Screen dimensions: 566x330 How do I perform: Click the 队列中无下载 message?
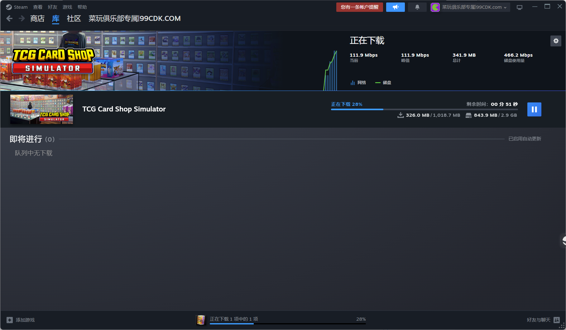(x=34, y=153)
